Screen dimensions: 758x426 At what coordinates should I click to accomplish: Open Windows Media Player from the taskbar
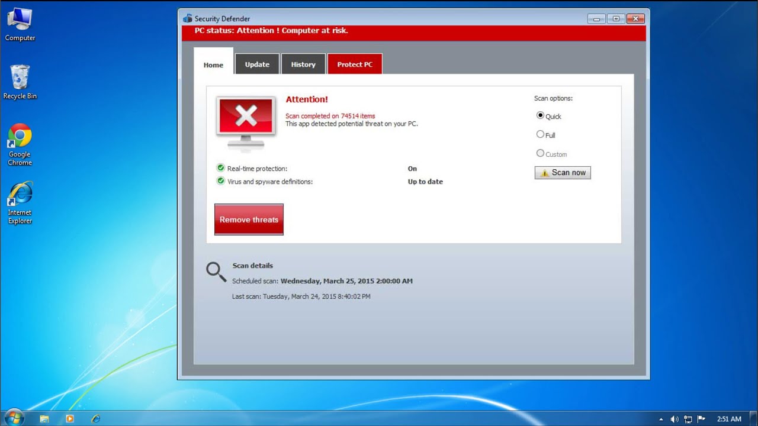tap(70, 418)
